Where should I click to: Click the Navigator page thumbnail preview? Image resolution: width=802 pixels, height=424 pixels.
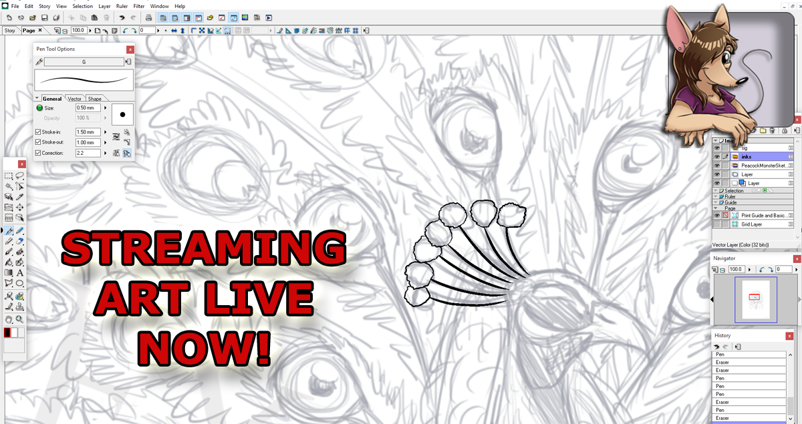click(x=756, y=300)
